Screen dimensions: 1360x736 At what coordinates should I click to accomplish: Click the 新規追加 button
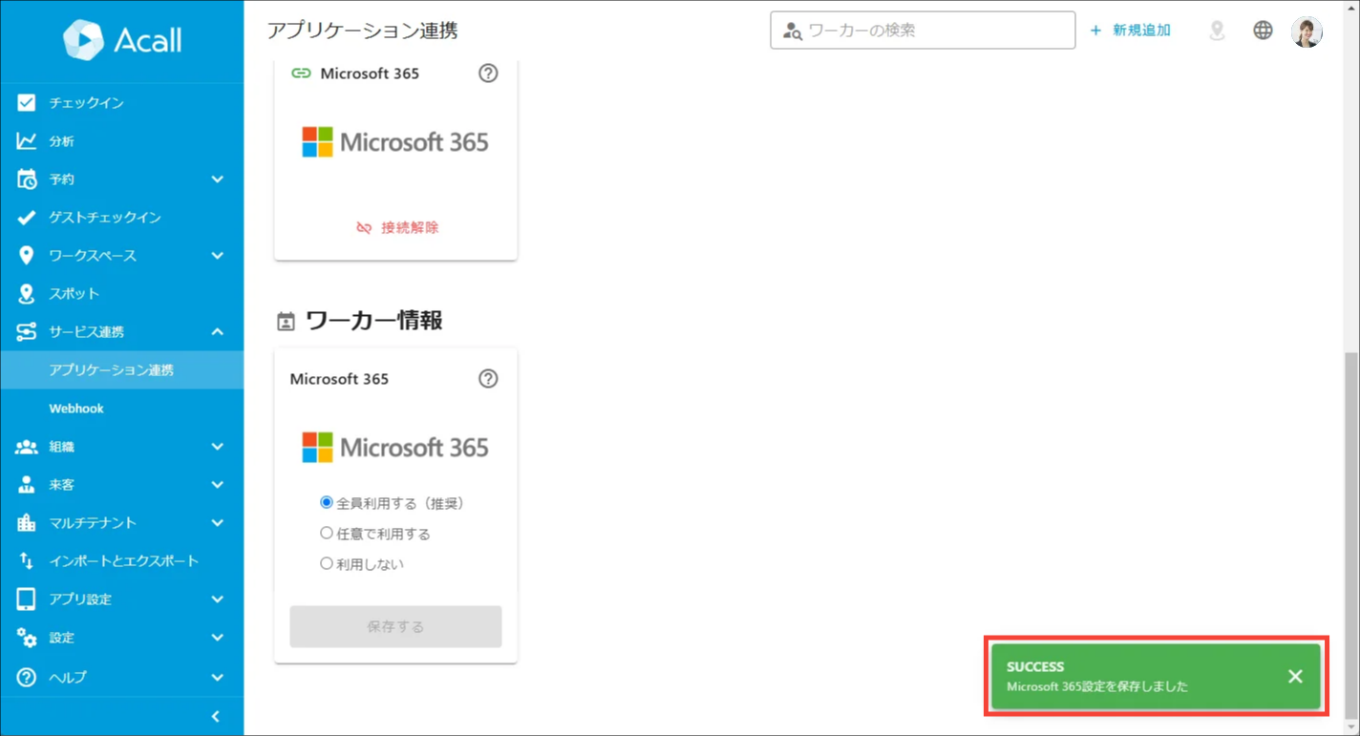(x=1131, y=31)
